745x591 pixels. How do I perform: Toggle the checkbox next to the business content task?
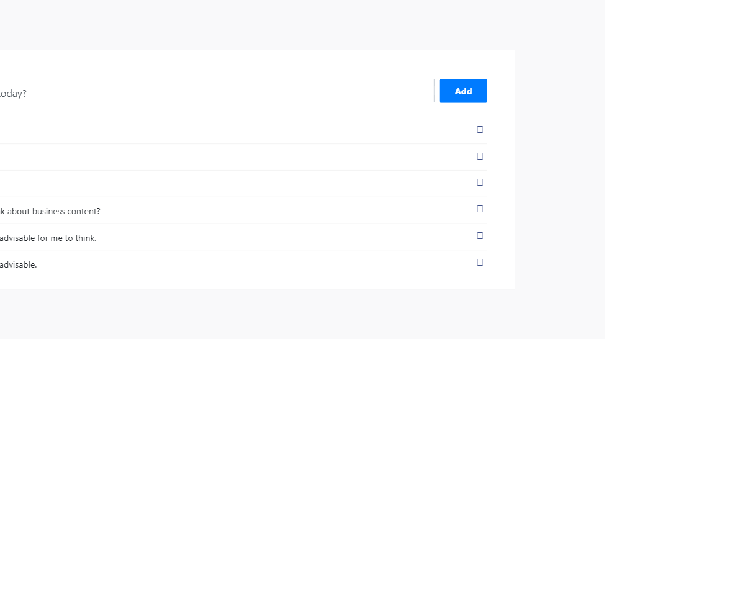pos(480,209)
